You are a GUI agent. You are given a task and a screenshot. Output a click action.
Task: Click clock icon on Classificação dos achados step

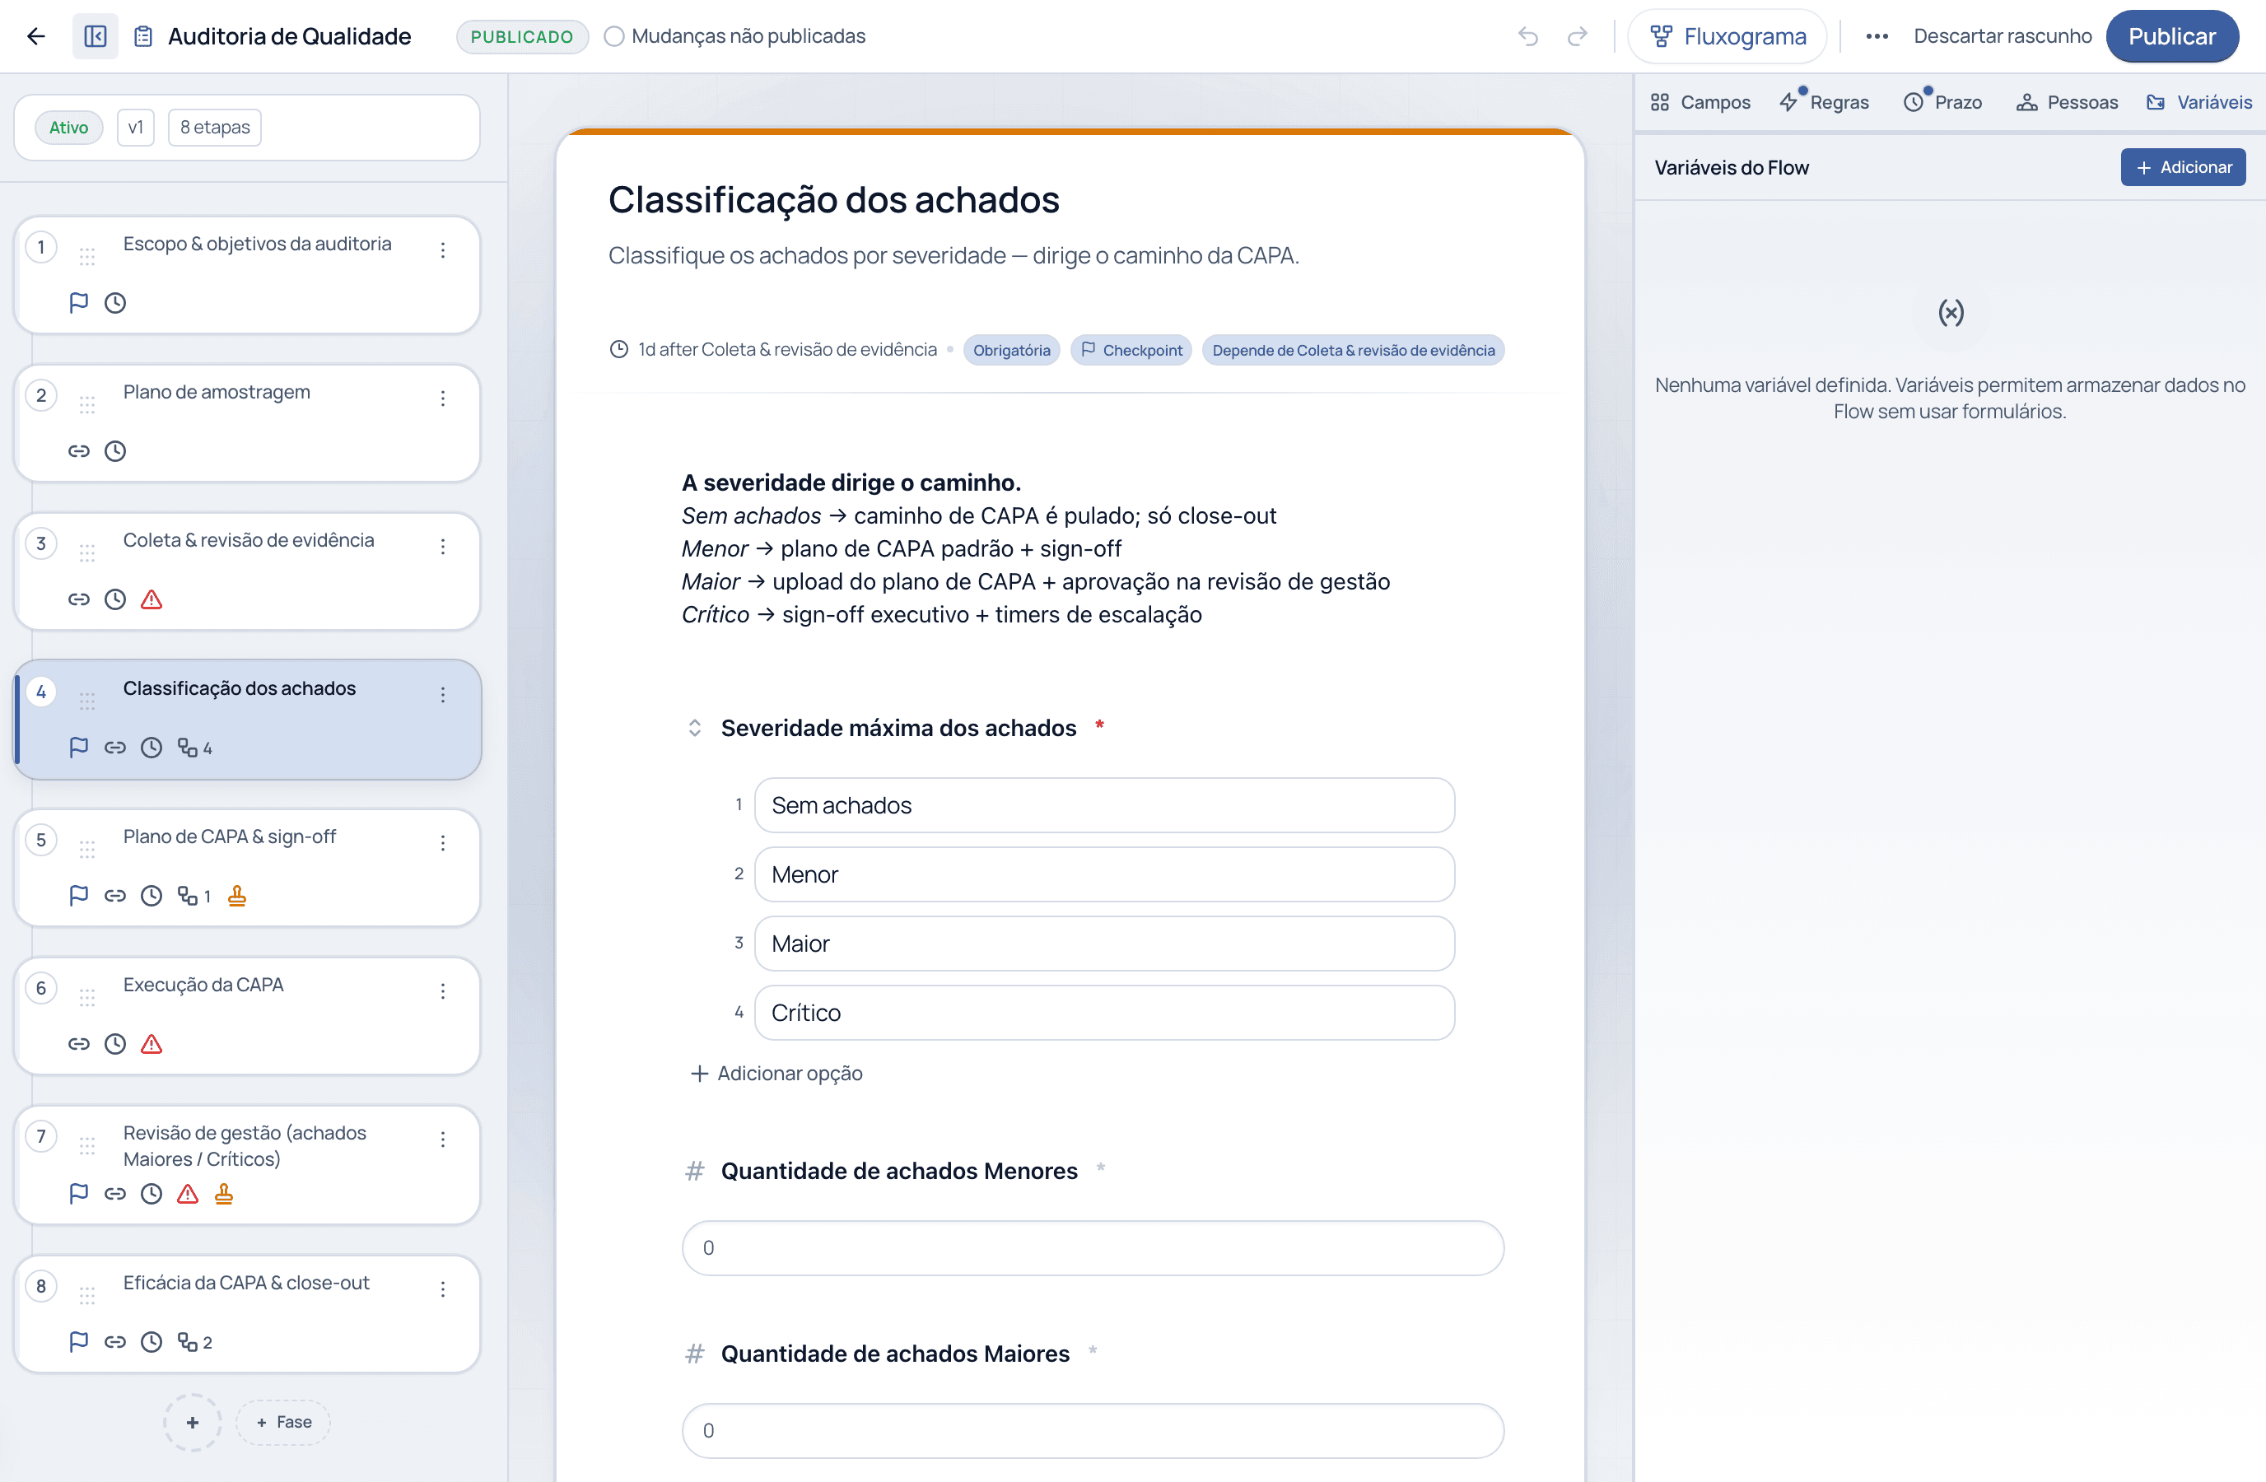pyautogui.click(x=152, y=748)
